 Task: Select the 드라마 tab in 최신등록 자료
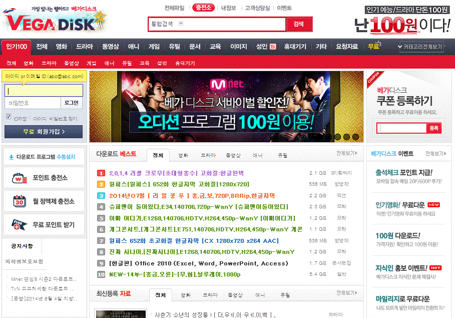pos(210,295)
